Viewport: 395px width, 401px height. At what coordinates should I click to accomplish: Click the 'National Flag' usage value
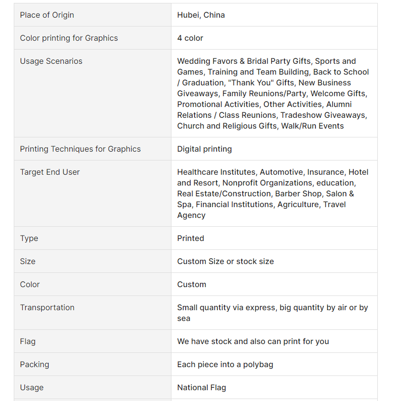(202, 387)
